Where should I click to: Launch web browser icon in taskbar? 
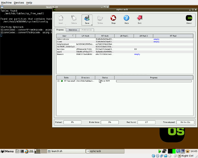tap(26, 151)
